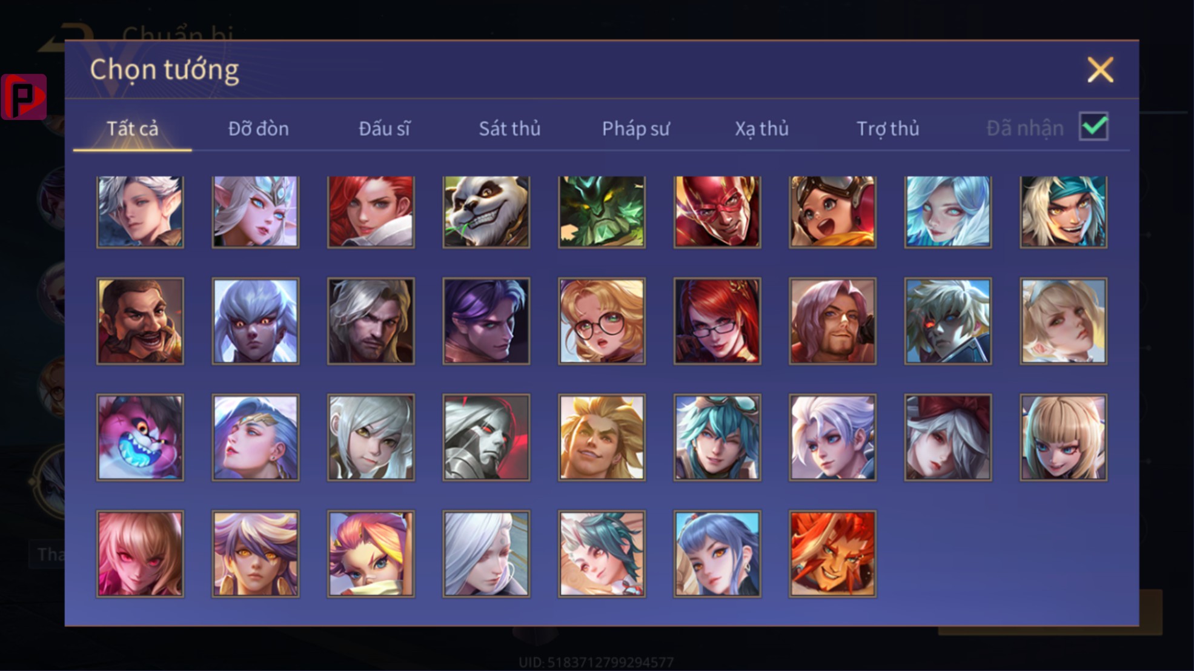Image resolution: width=1194 pixels, height=671 pixels.
Task: Switch to the Xạ thủ tab
Action: [761, 128]
